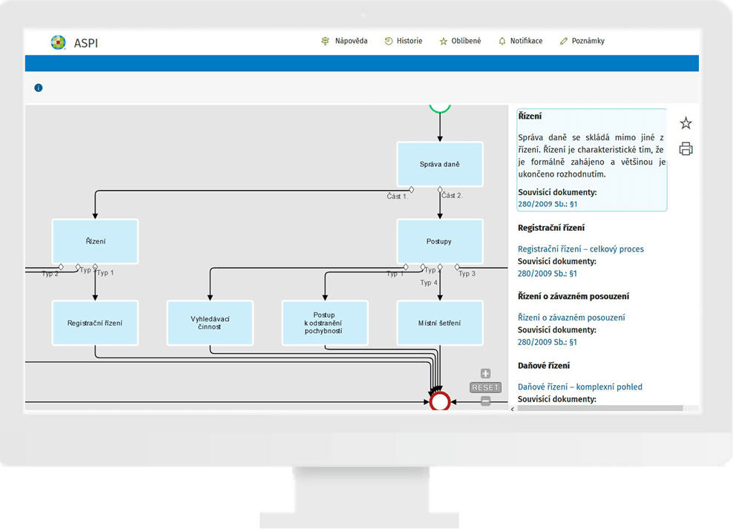The image size is (733, 529).
Task: Open the Notifikace menu
Action: pyautogui.click(x=520, y=42)
